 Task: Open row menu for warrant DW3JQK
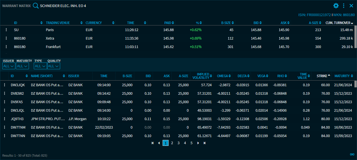click(5, 85)
